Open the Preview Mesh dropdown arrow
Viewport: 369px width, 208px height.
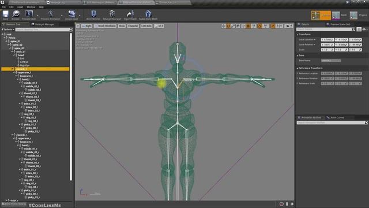pyautogui.click(x=37, y=16)
